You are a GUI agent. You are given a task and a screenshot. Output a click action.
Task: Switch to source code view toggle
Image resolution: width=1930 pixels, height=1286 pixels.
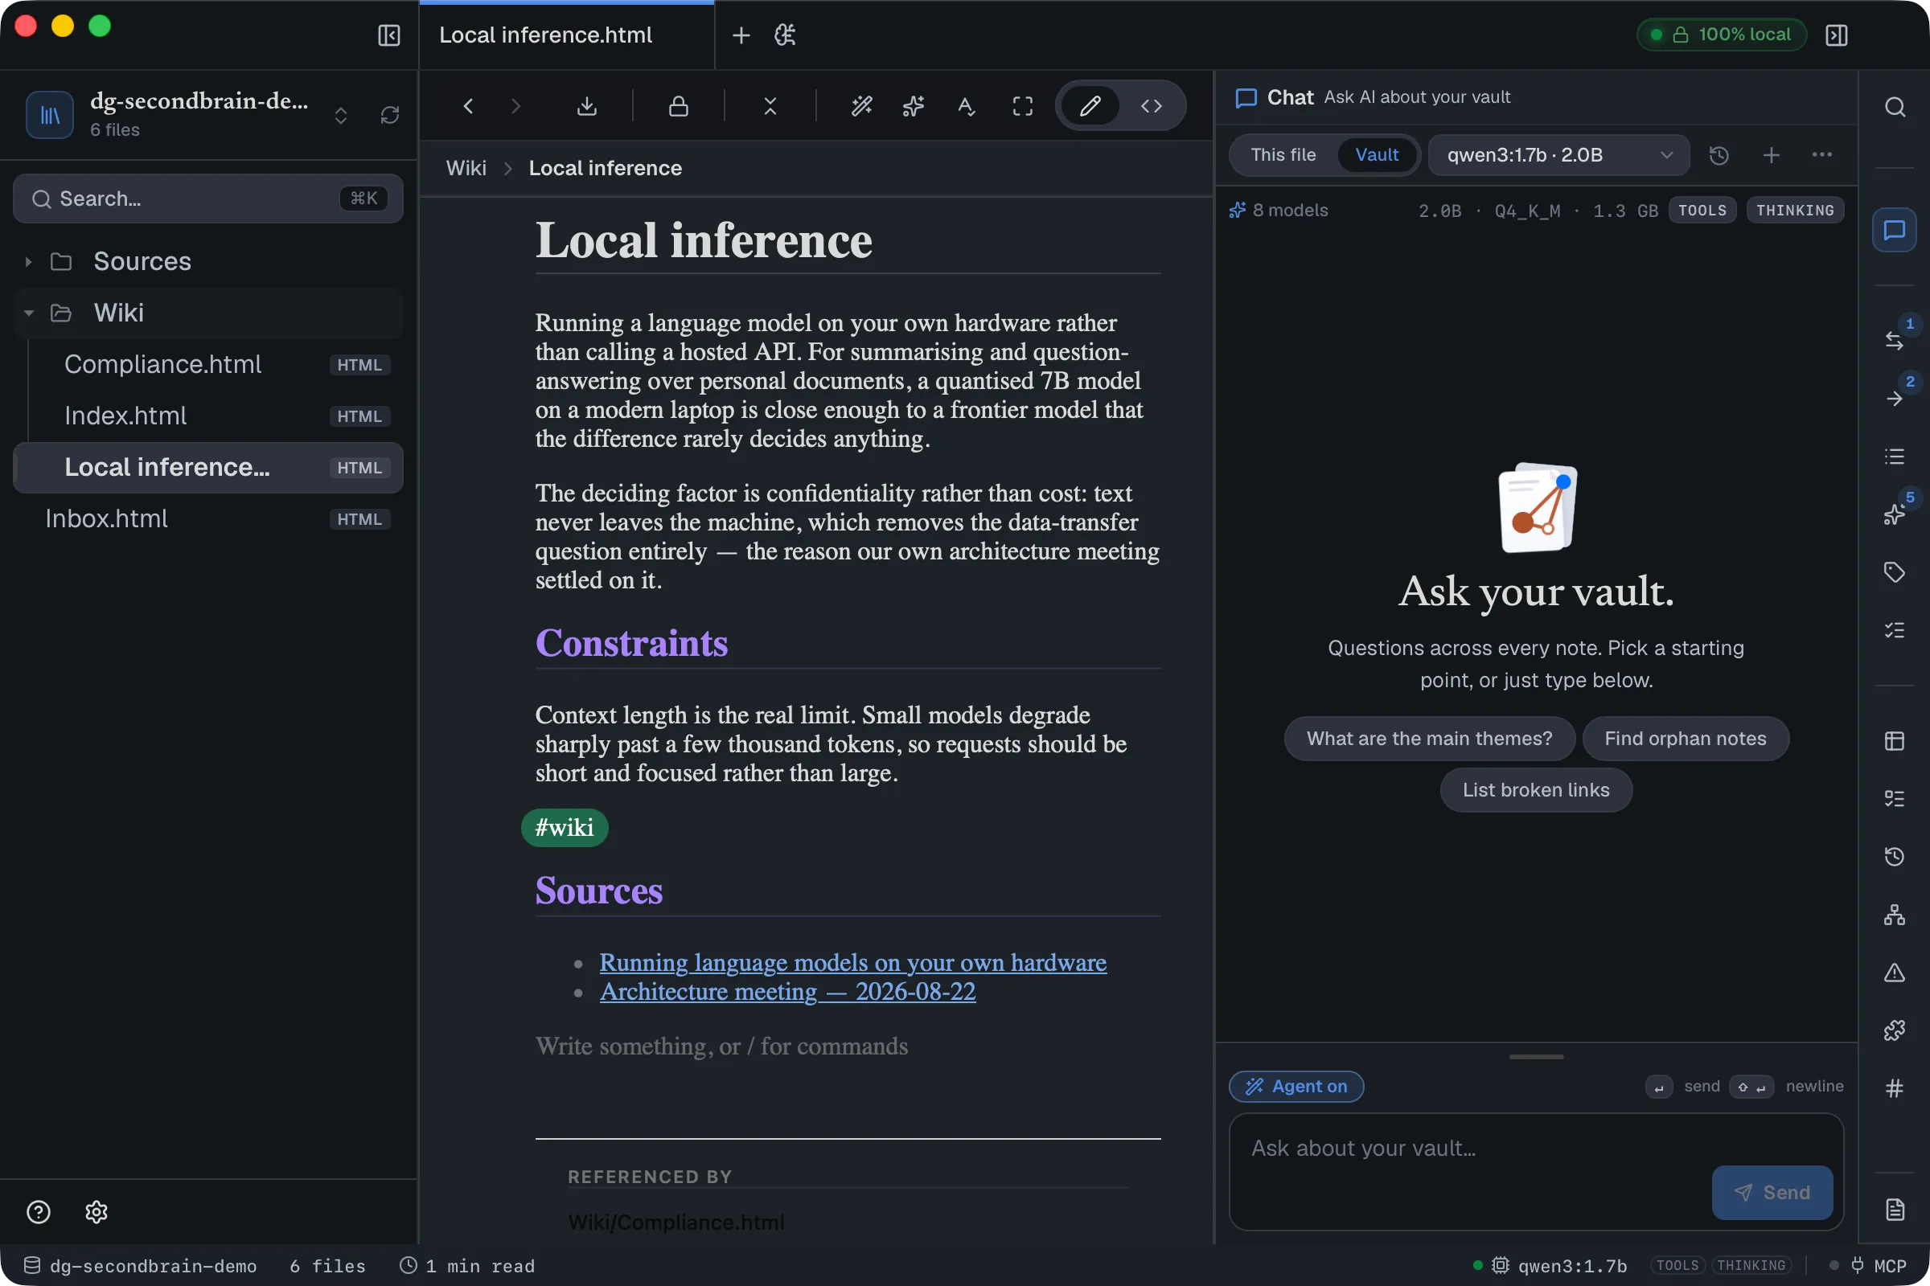(1152, 106)
